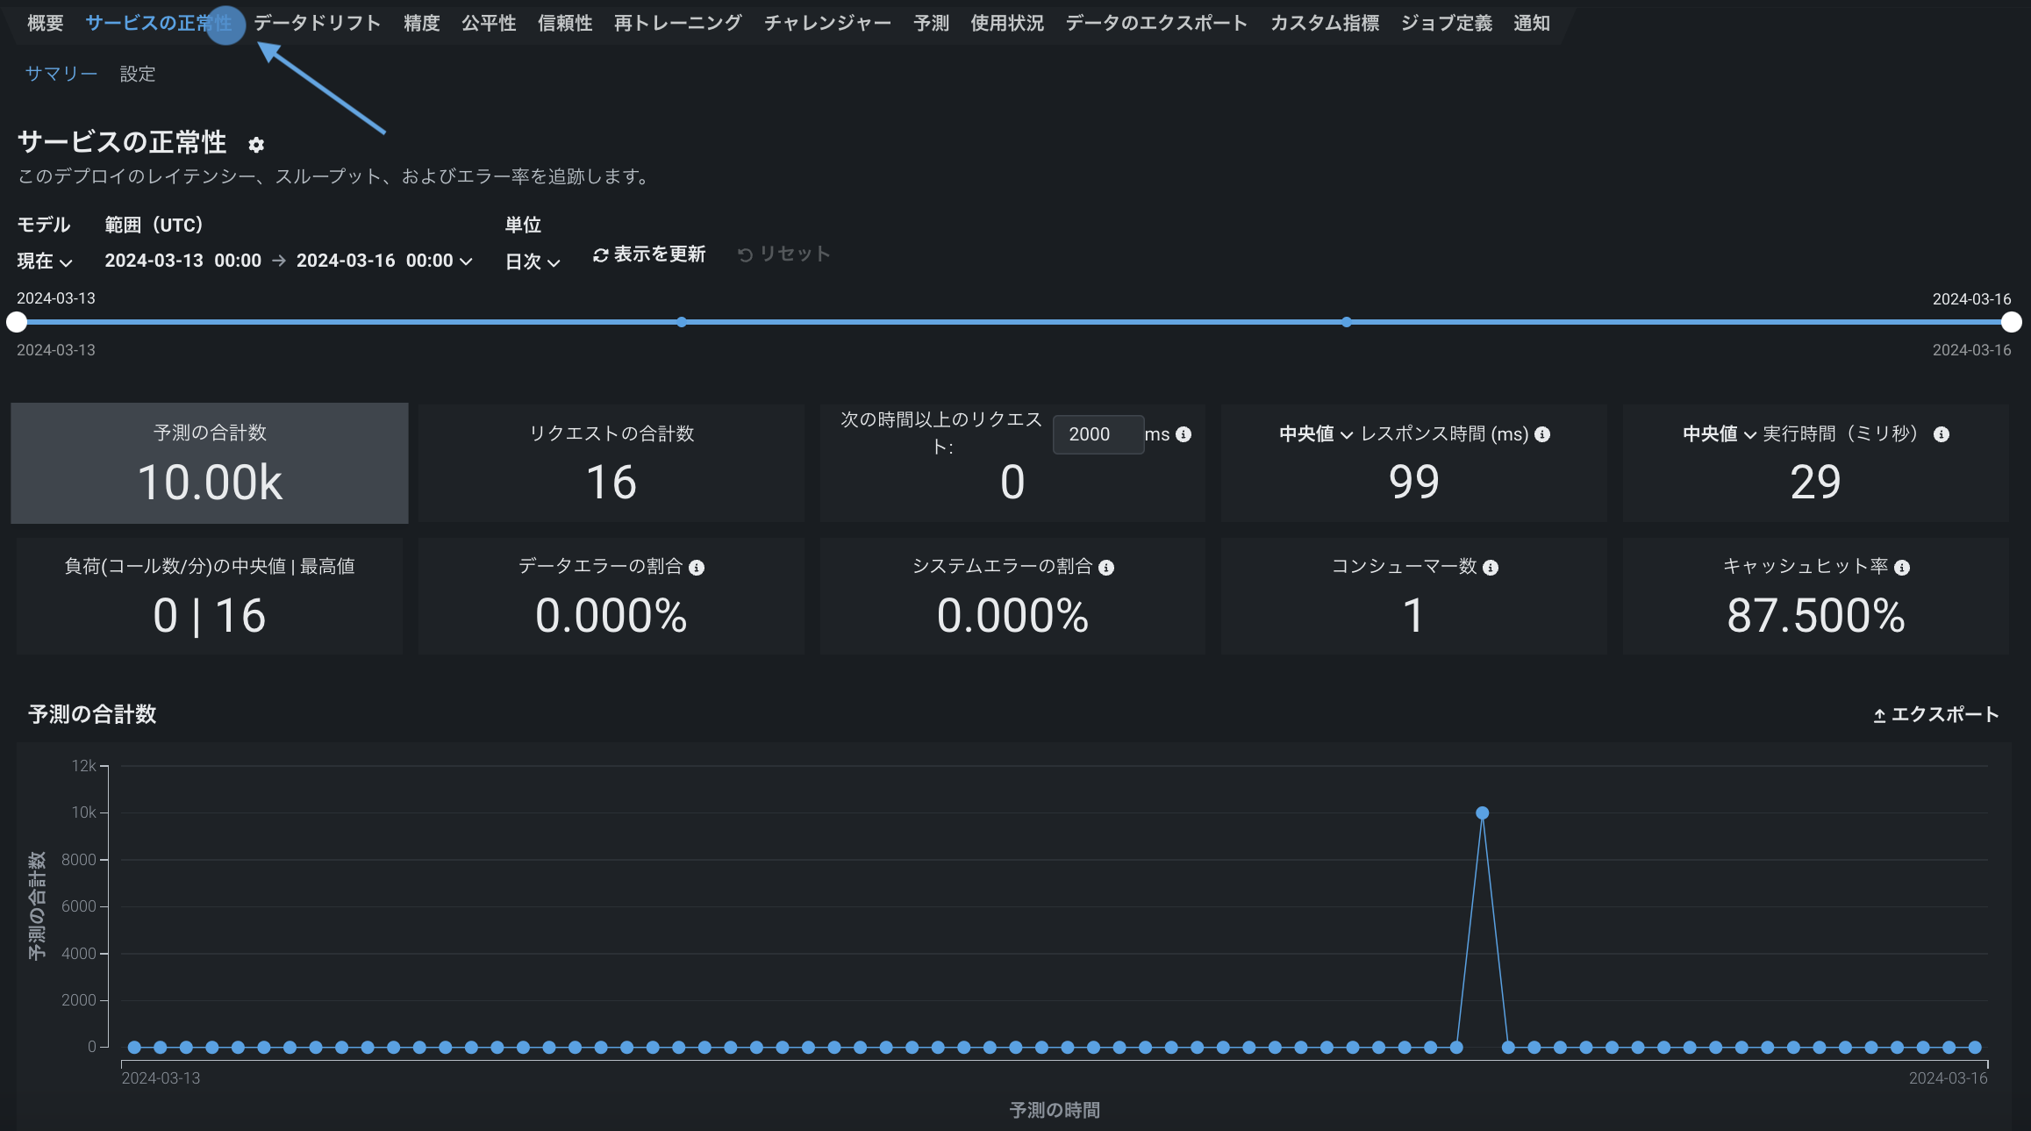
Task: Open the 単位 日次 dropdown
Action: point(532,261)
